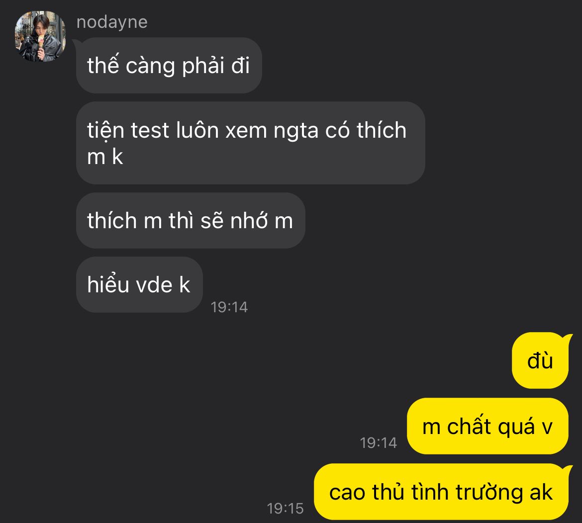This screenshot has height=523, width=582.
Task: Tap the 'hiểu vde k' message bubble
Action: click(x=139, y=284)
